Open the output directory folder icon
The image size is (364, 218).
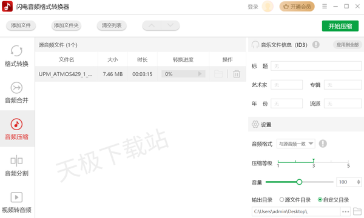[357, 211]
